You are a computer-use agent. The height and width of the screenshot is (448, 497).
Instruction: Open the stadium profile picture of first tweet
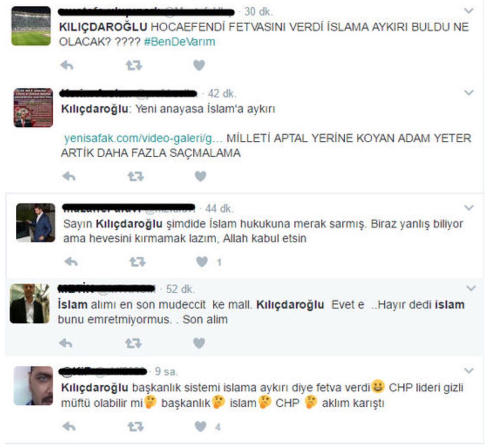(31, 26)
